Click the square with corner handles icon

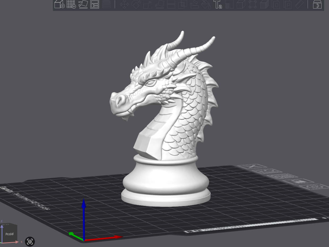pyautogui.click(x=253, y=5)
